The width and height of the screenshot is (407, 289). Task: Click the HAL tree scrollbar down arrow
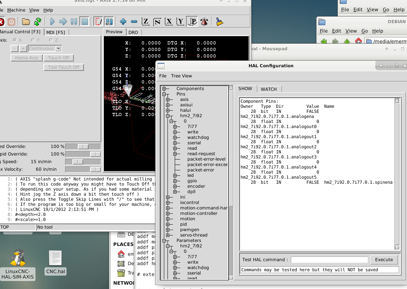click(231, 278)
